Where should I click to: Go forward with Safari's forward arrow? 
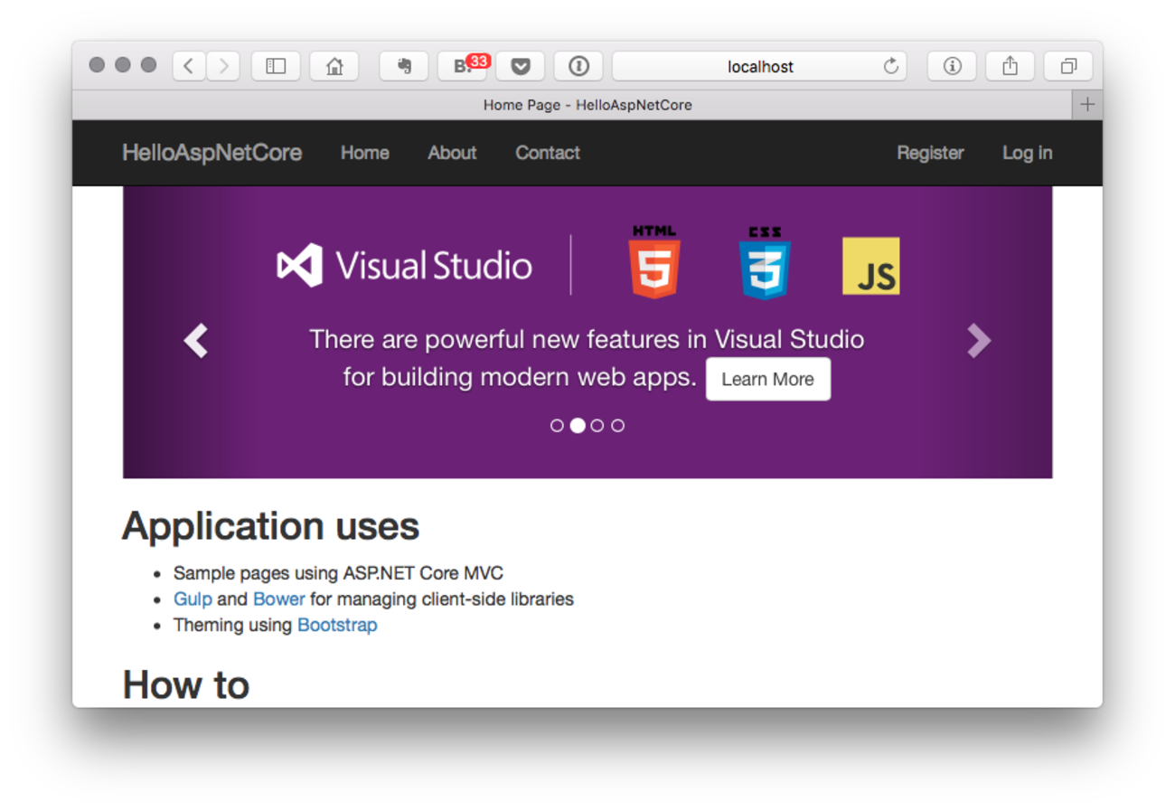point(223,66)
